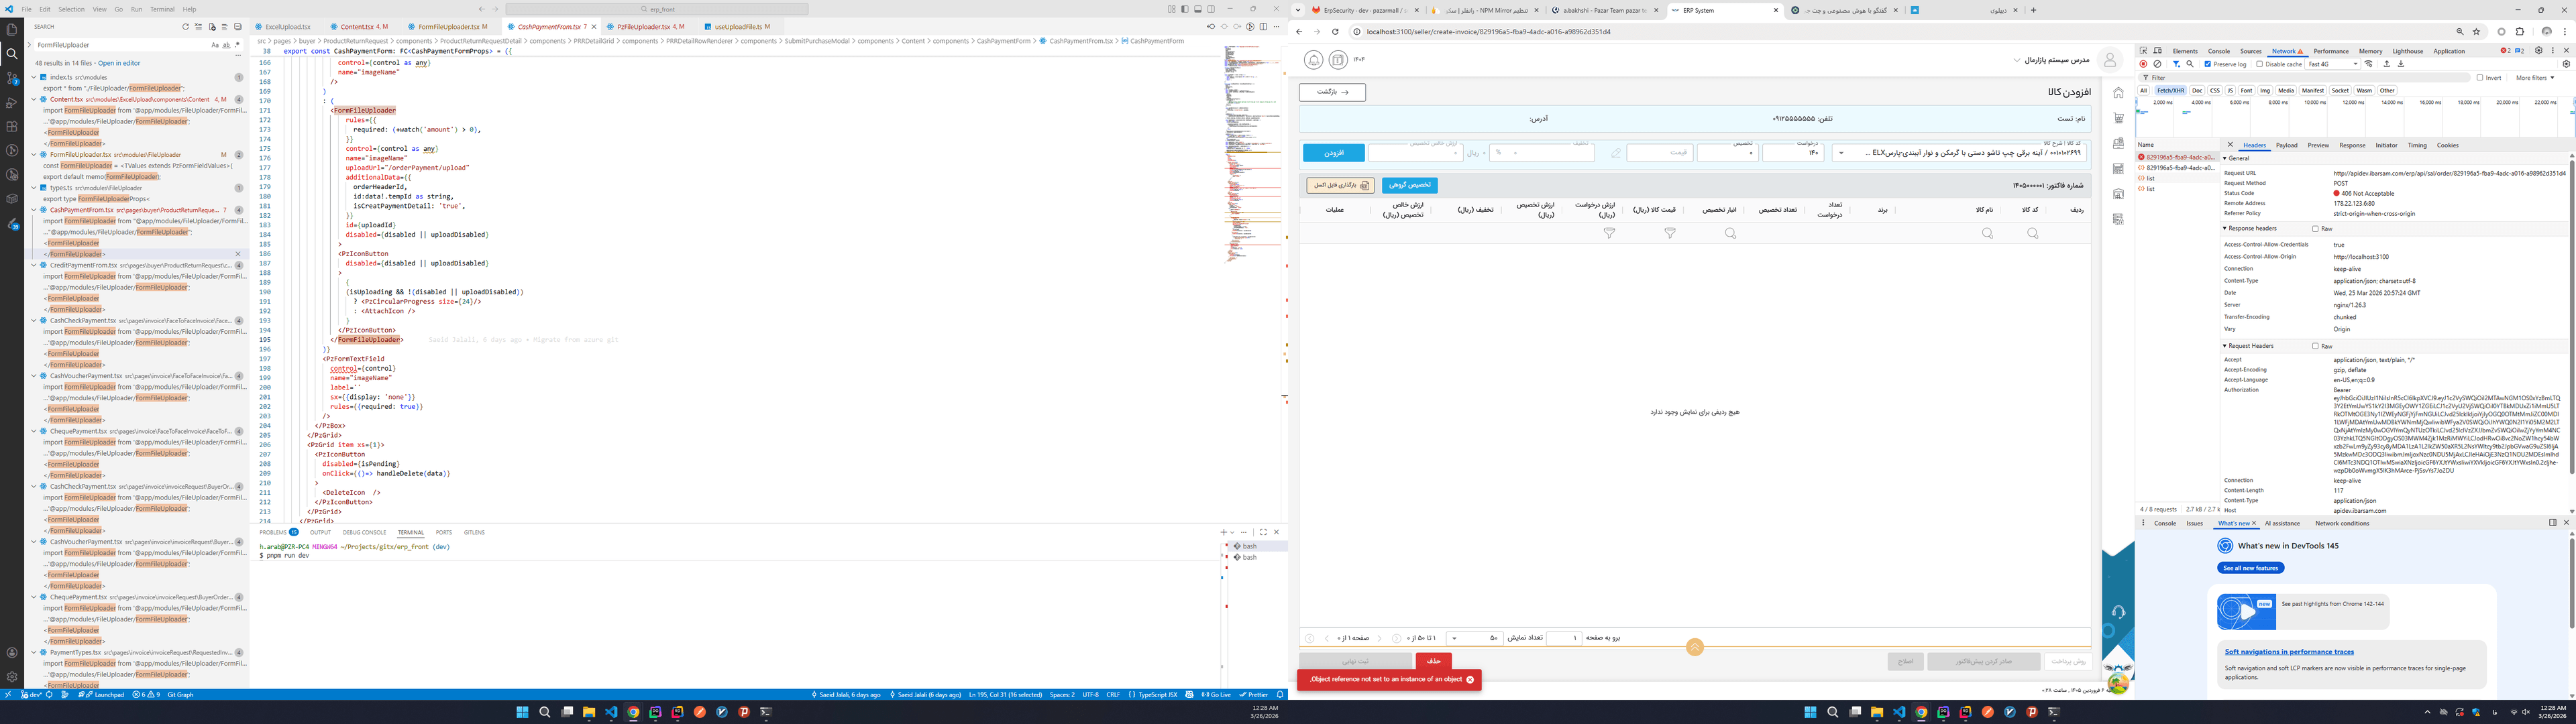Click the قیمت price input field
Viewport: 2576px width, 724px height.
pos(1659,153)
